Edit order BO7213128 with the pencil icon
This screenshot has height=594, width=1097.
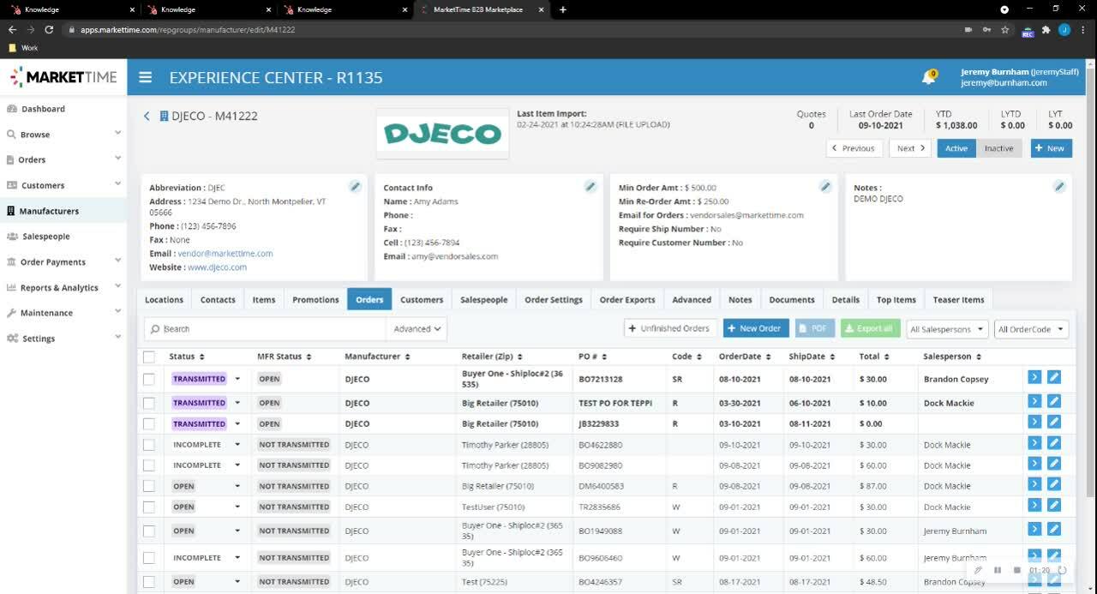click(1054, 377)
